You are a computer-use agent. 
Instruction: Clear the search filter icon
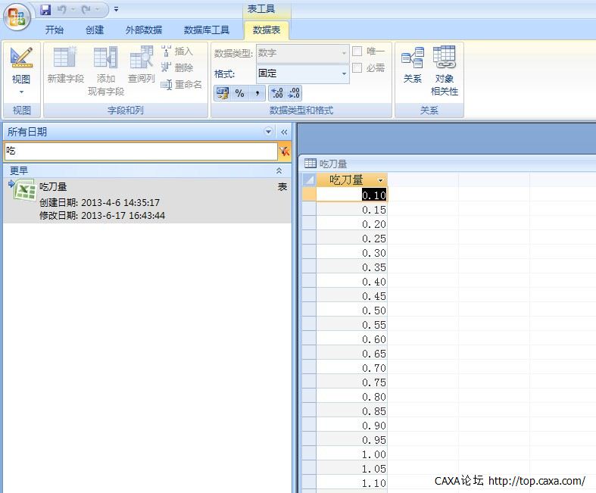[284, 151]
